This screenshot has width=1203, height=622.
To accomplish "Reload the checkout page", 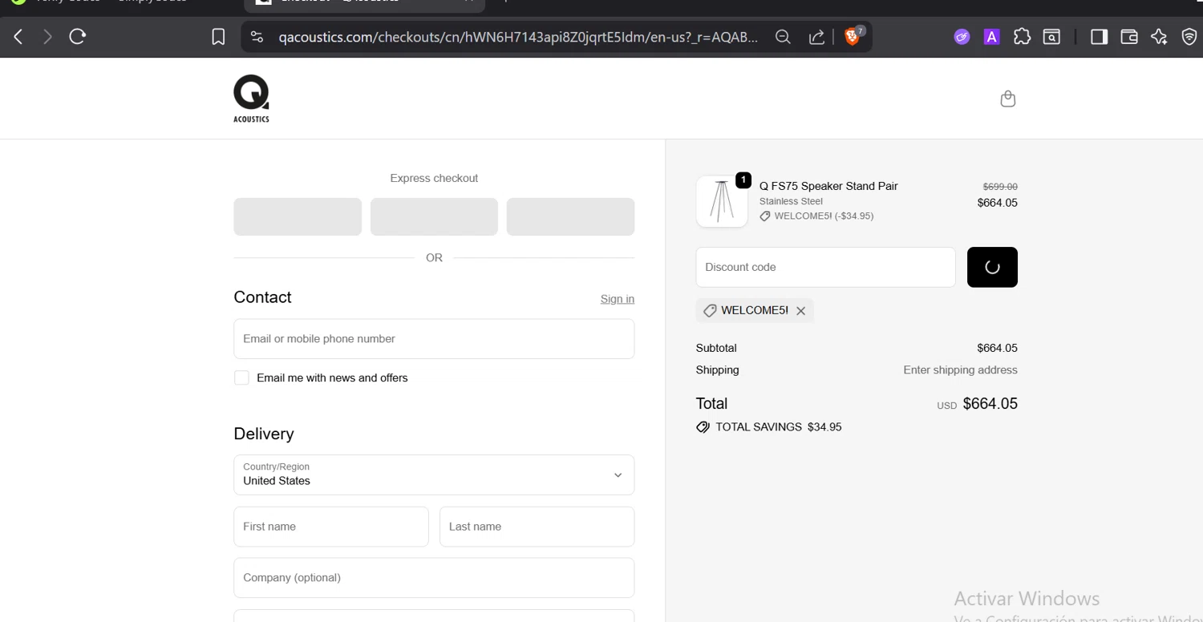I will pos(78,36).
